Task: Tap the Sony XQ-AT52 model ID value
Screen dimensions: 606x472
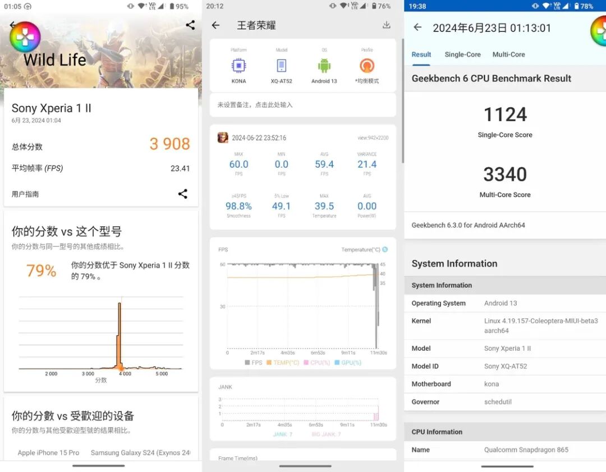Action: pos(506,366)
